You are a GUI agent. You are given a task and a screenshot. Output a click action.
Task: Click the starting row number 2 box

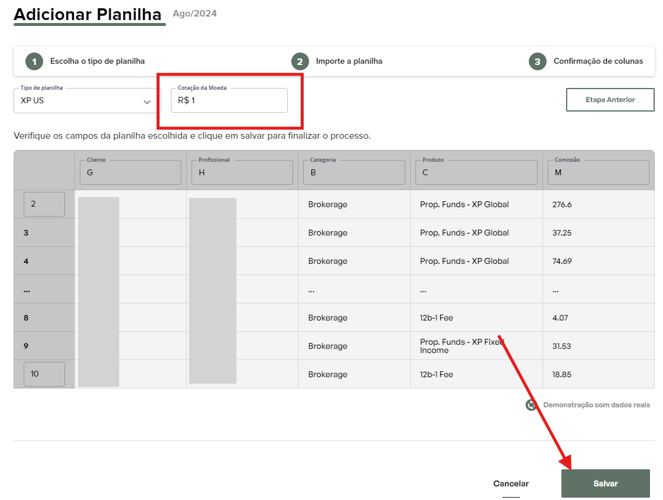44,204
